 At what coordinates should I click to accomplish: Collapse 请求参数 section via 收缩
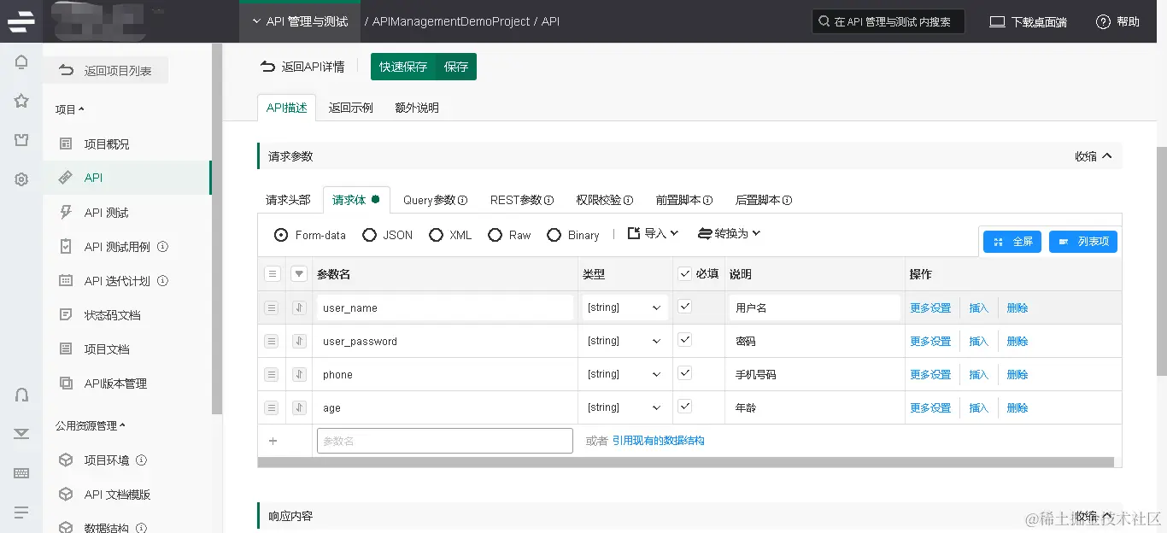1094,156
